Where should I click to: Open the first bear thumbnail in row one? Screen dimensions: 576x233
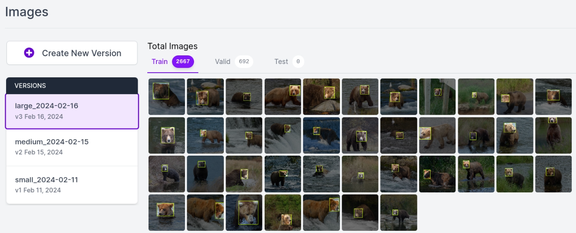point(167,97)
